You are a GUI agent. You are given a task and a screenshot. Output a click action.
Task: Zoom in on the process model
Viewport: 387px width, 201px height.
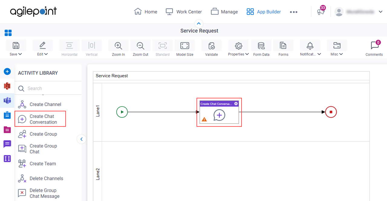[x=118, y=46]
